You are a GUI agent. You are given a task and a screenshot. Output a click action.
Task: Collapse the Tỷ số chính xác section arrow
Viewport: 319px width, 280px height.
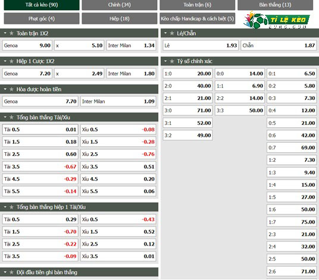[165, 61]
